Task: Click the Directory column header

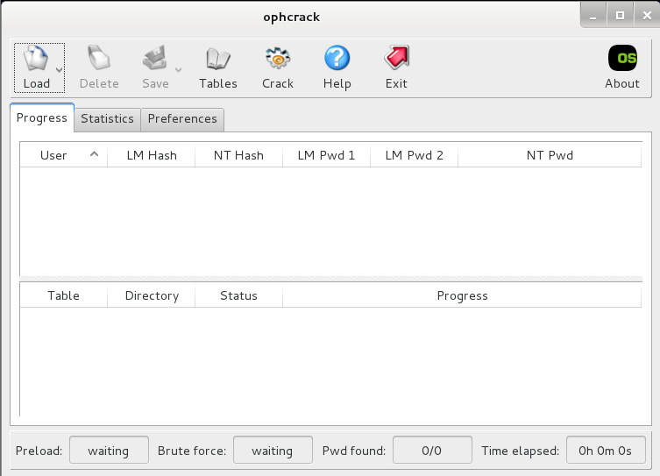Action: (x=152, y=295)
